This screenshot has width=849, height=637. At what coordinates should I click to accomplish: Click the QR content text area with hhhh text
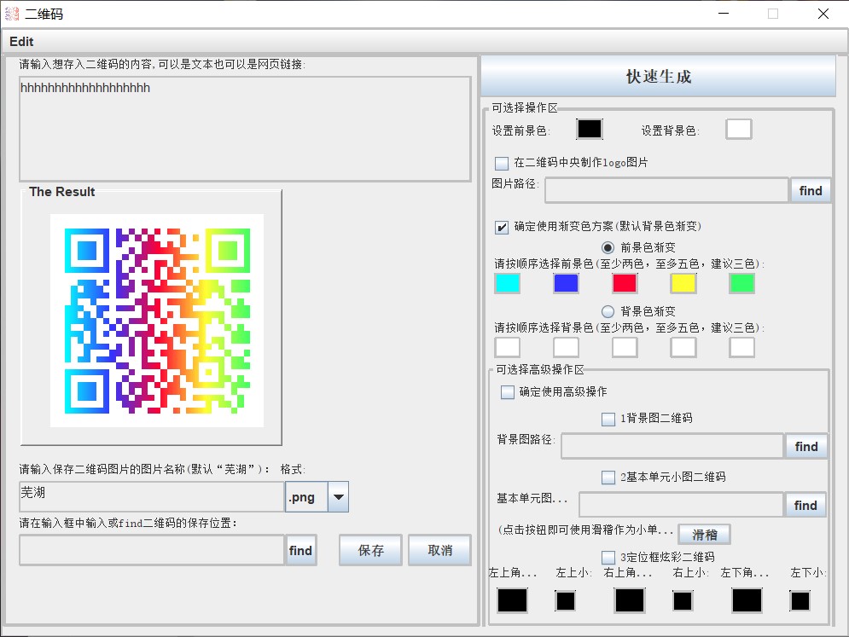coord(245,129)
